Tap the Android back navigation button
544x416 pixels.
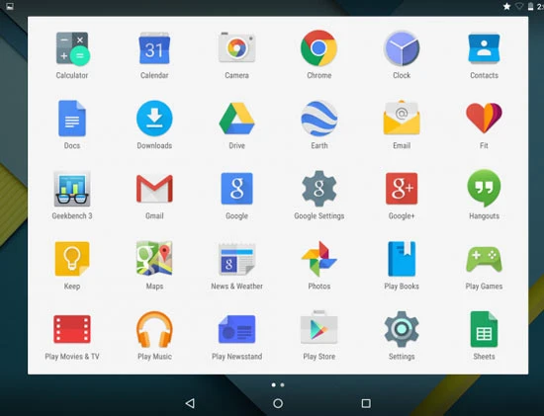190,403
